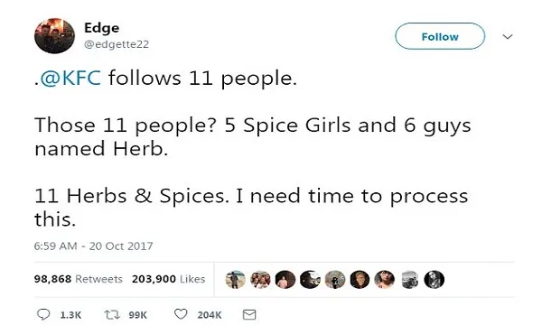Click the third liker avatar
The image size is (542, 325).
coord(285,280)
